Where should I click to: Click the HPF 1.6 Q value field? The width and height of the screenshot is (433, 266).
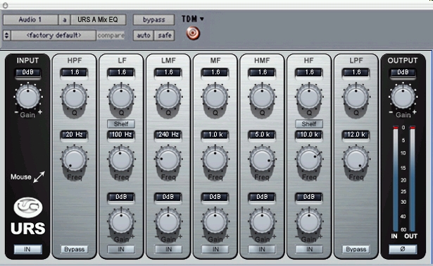point(75,73)
